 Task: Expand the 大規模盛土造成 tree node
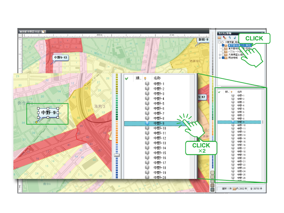coord(220,55)
